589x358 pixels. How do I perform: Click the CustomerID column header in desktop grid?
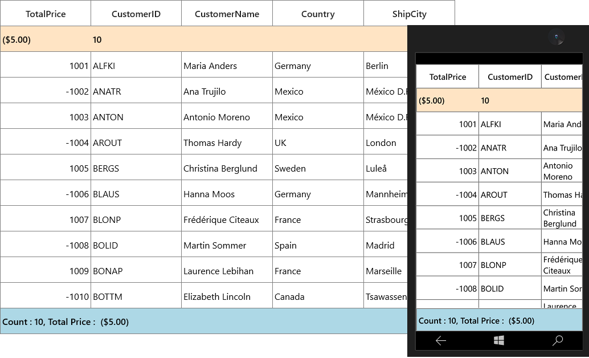tap(136, 14)
